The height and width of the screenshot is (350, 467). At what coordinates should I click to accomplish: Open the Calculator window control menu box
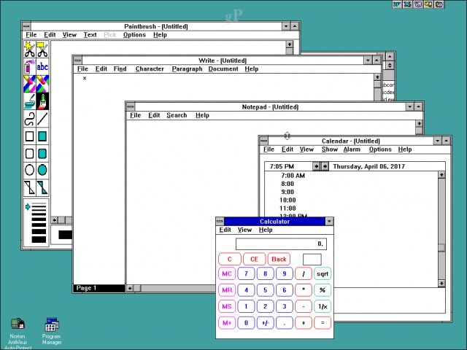pyautogui.click(x=220, y=221)
